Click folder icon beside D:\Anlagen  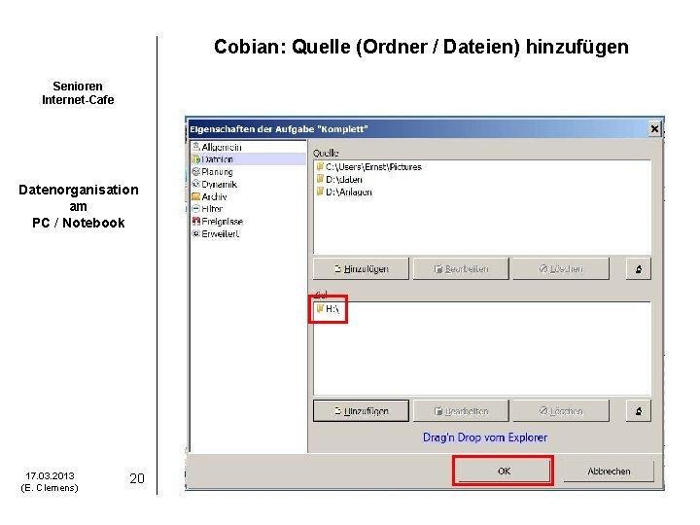point(320,192)
